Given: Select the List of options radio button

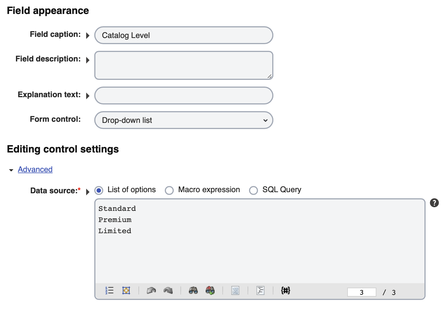Looking at the screenshot, I should click(99, 190).
